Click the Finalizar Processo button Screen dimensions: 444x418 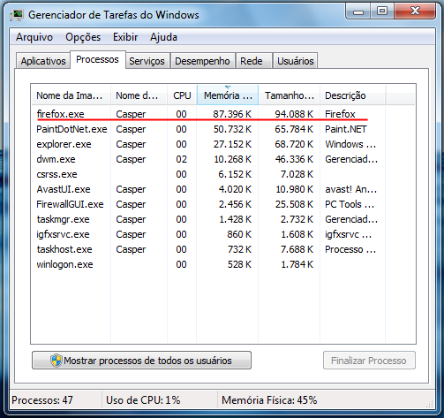(x=369, y=361)
